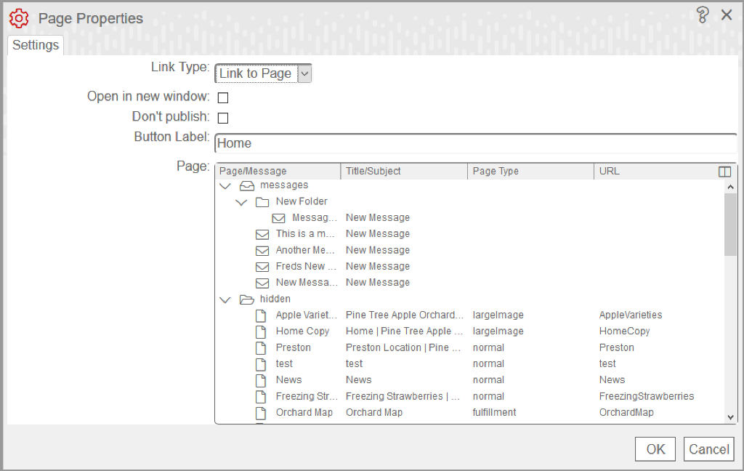
Task: Click the hidden open-folder icon
Action: click(247, 299)
